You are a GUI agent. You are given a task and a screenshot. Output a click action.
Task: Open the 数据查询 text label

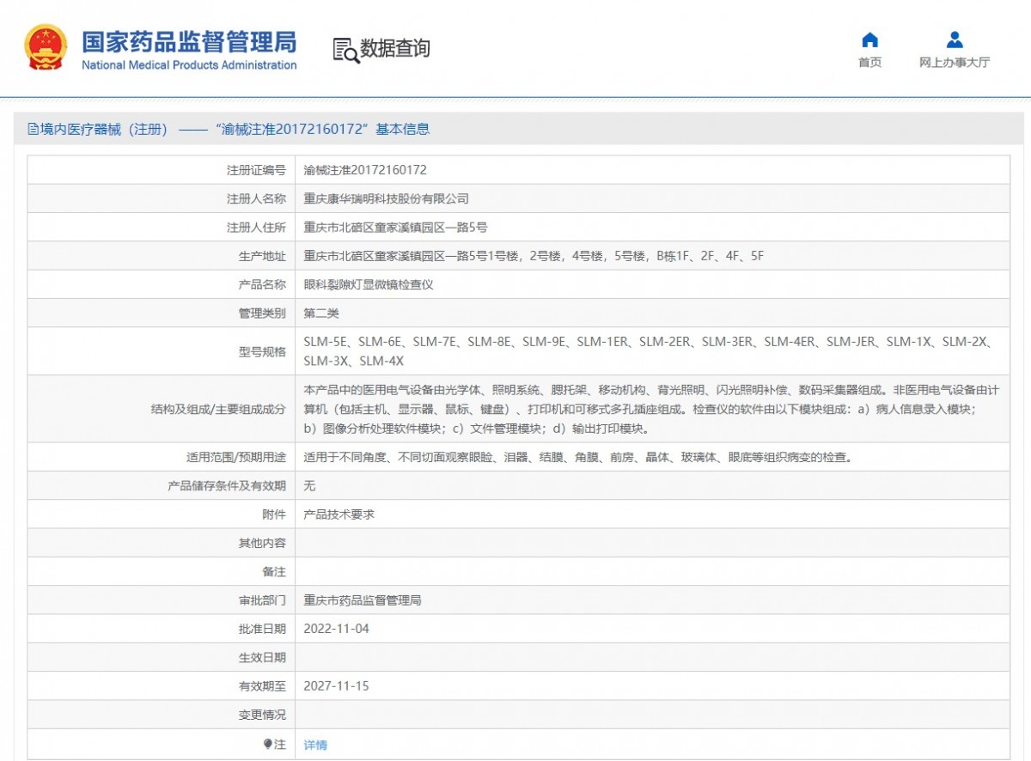point(395,49)
